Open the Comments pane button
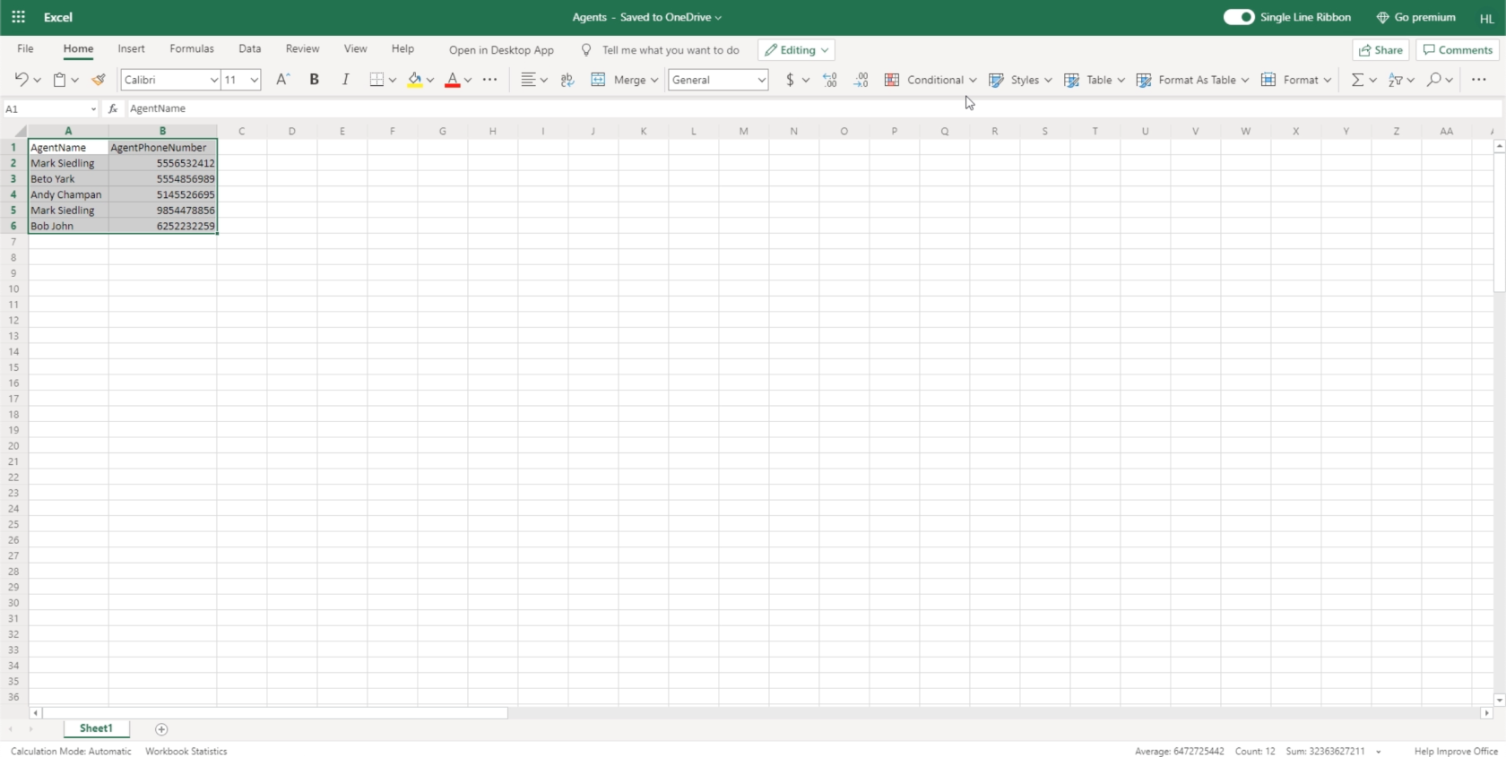Viewport: 1506px width, 757px height. [1458, 50]
